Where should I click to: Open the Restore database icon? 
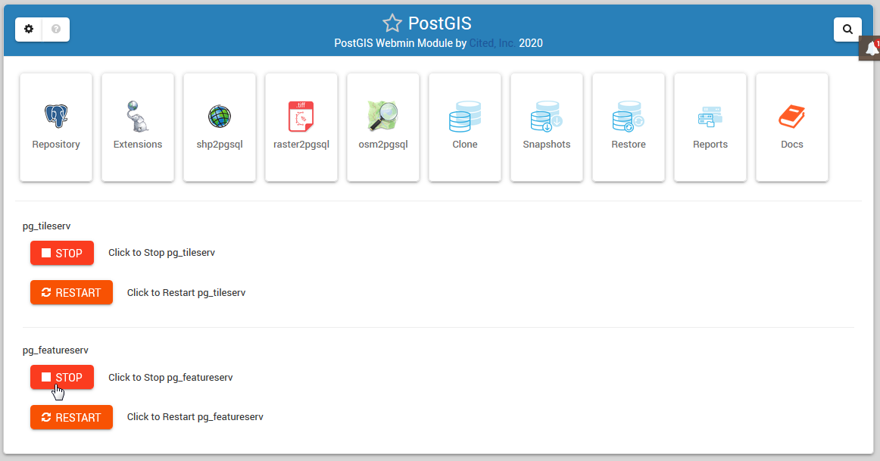point(629,117)
